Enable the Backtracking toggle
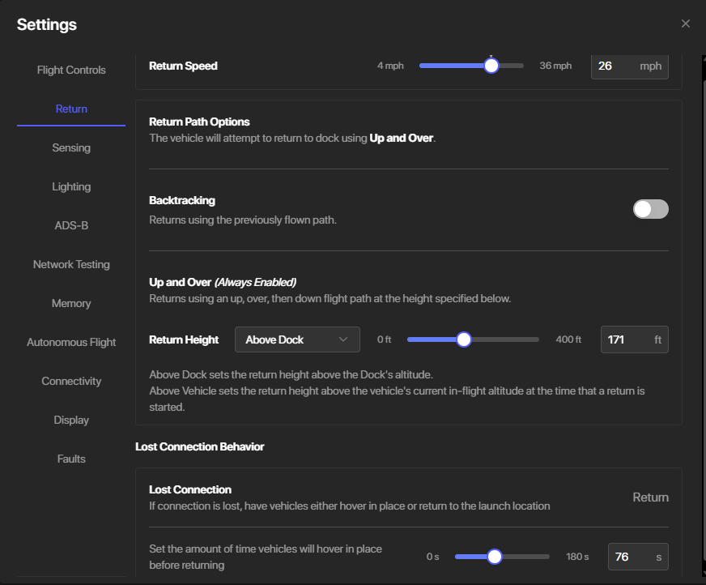Viewport: 706px width, 585px height. pos(651,209)
